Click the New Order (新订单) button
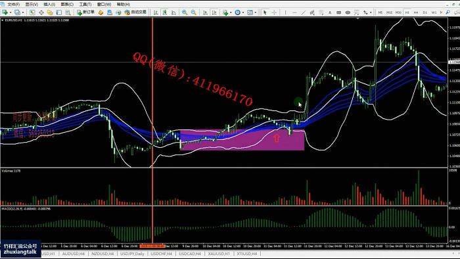This screenshot has height=259, width=460. [x=85, y=12]
